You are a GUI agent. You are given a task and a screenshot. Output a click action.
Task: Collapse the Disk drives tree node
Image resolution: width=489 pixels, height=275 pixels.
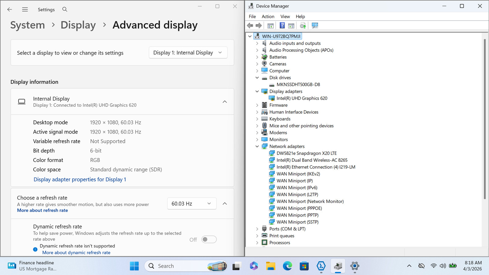[x=257, y=78]
